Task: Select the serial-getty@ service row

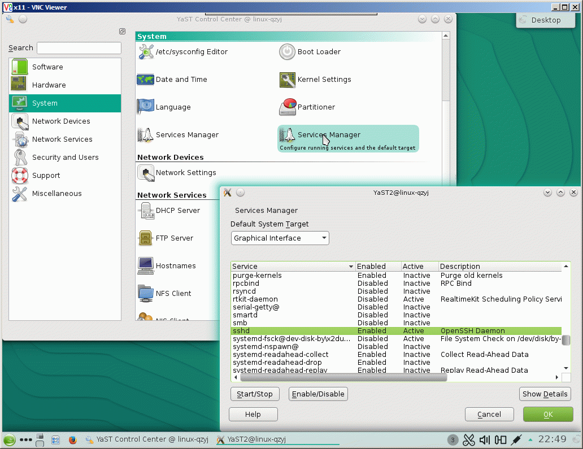Action: [x=397, y=307]
